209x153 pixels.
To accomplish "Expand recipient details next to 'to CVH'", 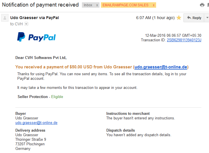I will (26, 24).
